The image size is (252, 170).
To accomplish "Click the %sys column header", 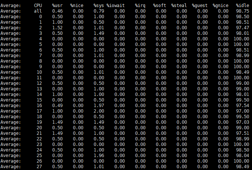I will click(x=99, y=6).
